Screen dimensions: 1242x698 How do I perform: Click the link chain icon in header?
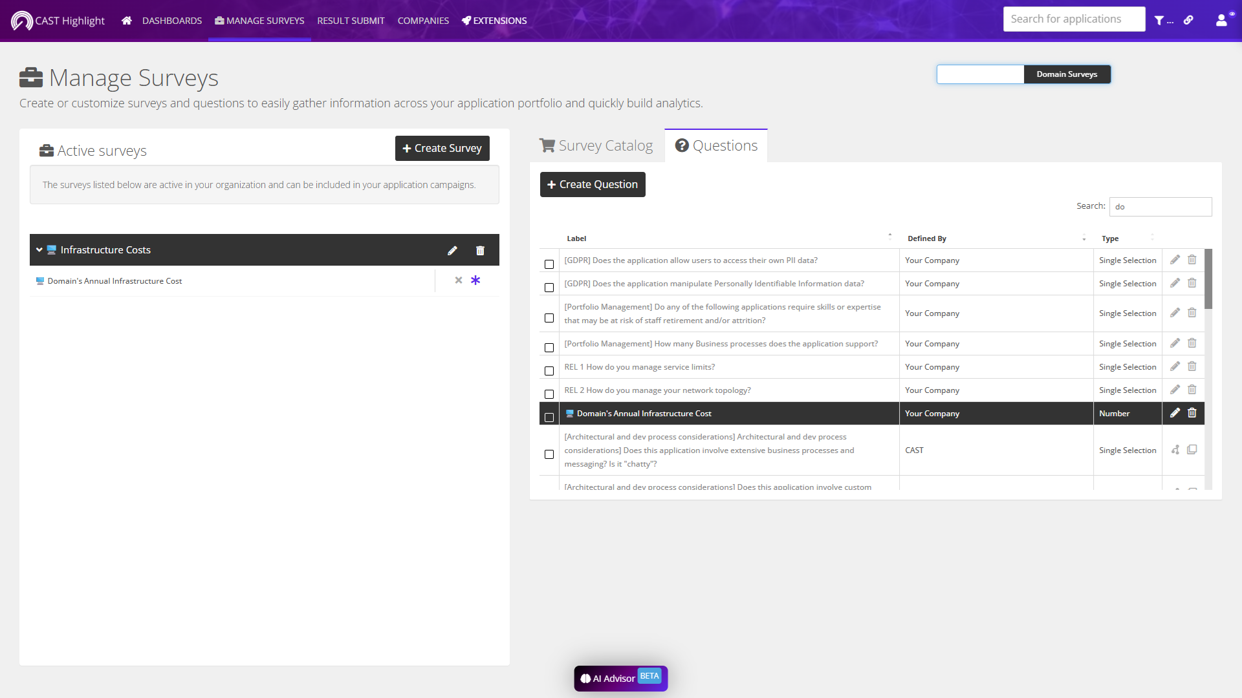[x=1188, y=21]
